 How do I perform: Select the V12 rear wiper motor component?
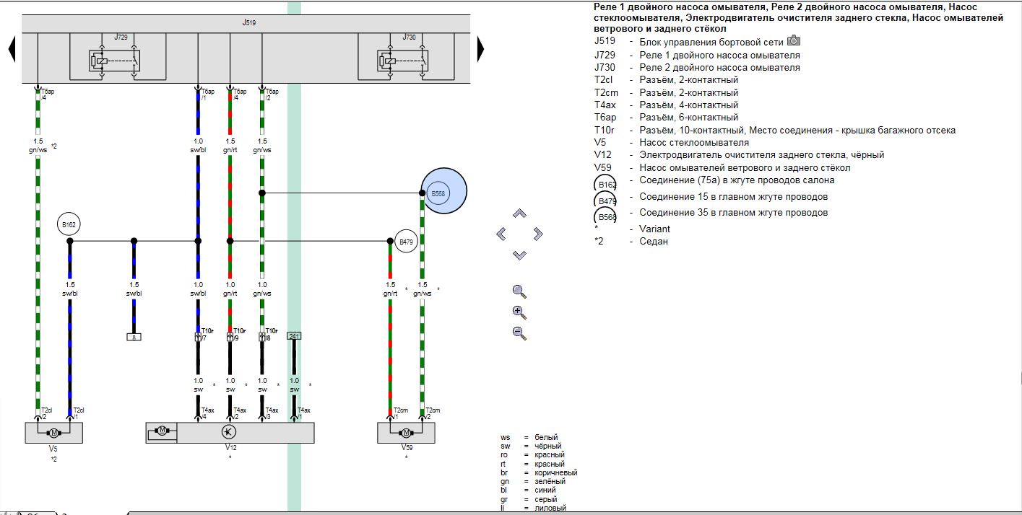230,432
